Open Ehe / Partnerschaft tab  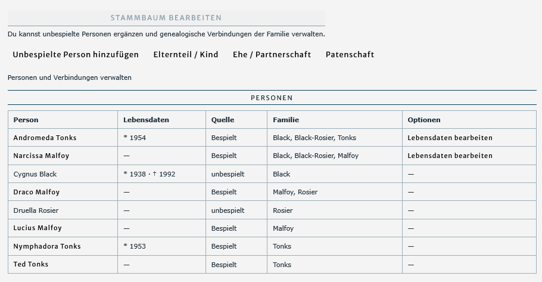point(272,55)
